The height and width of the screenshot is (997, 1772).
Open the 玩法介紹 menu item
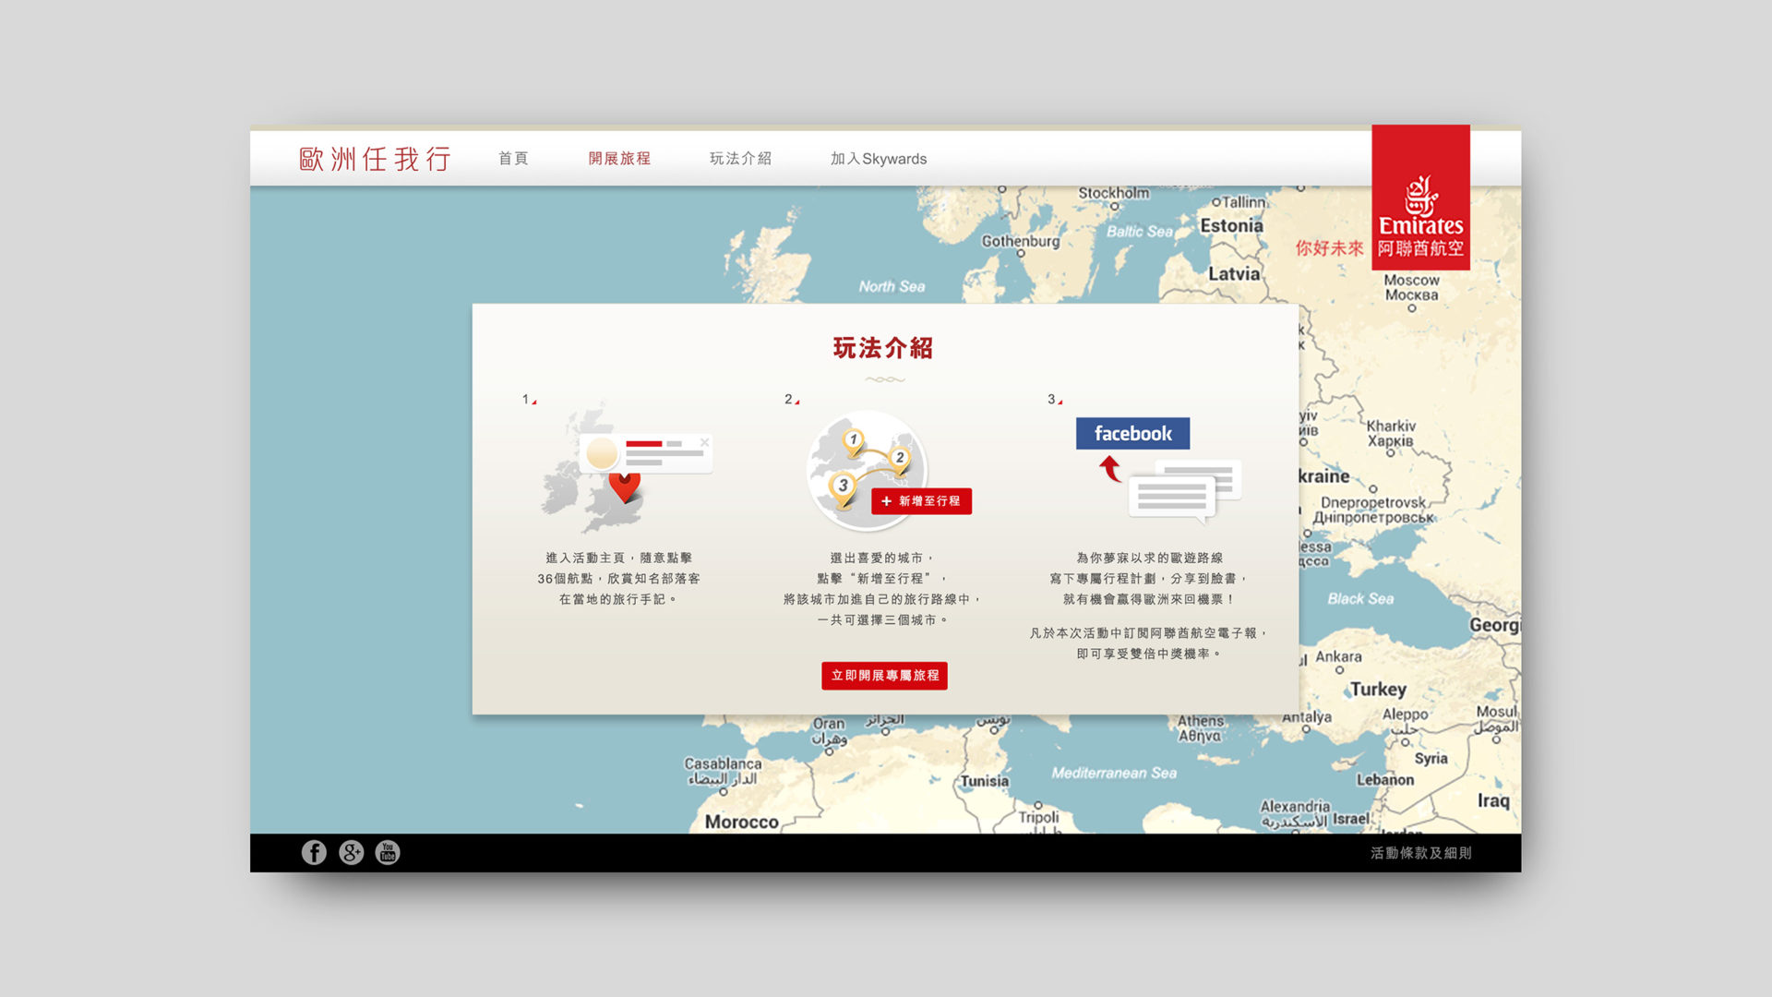740,159
